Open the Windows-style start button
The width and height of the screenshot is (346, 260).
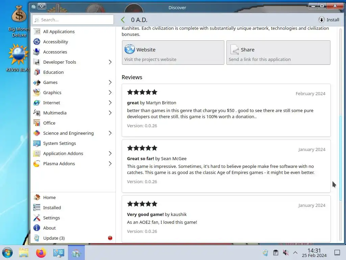point(7,253)
